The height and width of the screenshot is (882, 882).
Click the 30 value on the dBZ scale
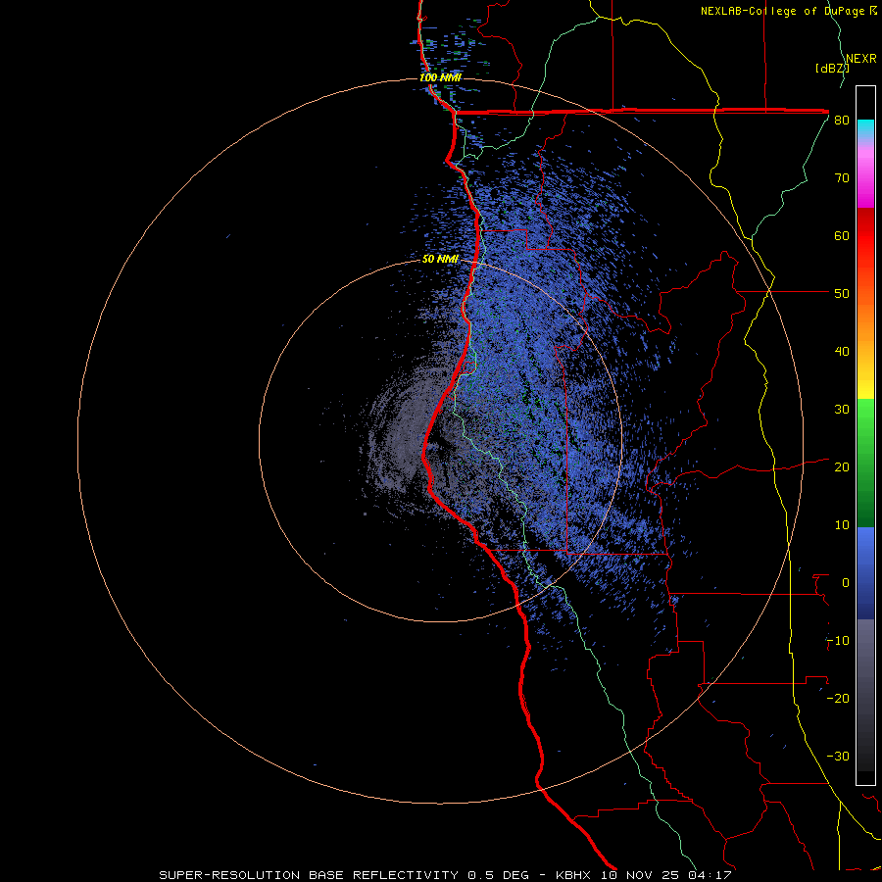click(x=842, y=410)
